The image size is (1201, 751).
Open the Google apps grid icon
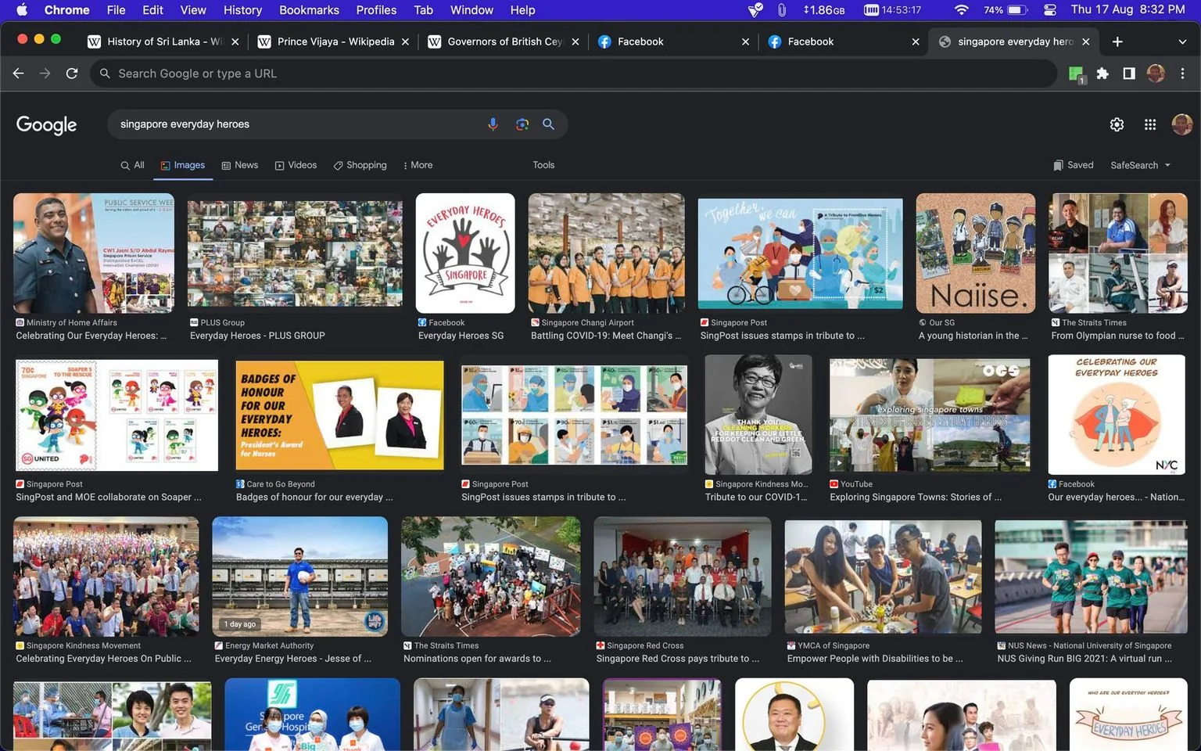(x=1149, y=124)
